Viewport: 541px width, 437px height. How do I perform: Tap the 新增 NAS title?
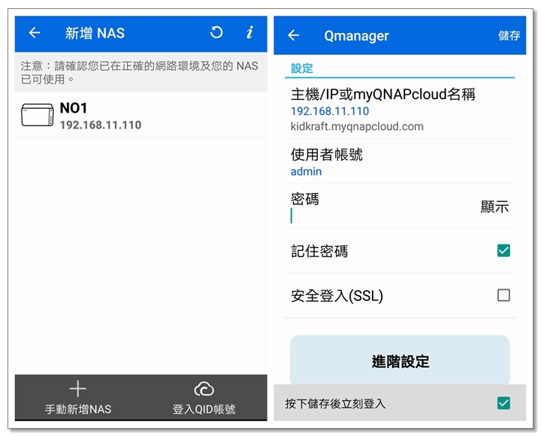pyautogui.click(x=95, y=33)
